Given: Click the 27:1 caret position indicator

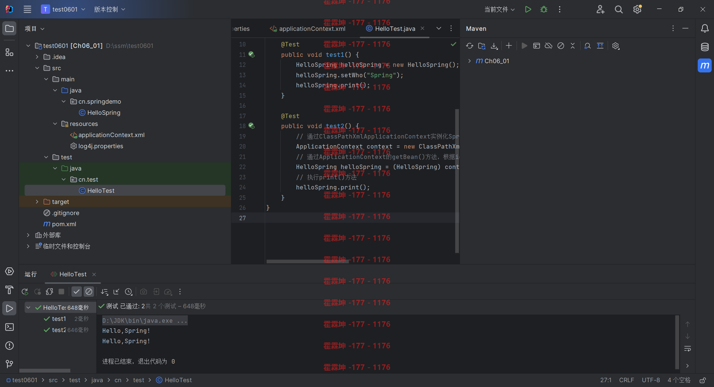Looking at the screenshot, I should (x=606, y=380).
